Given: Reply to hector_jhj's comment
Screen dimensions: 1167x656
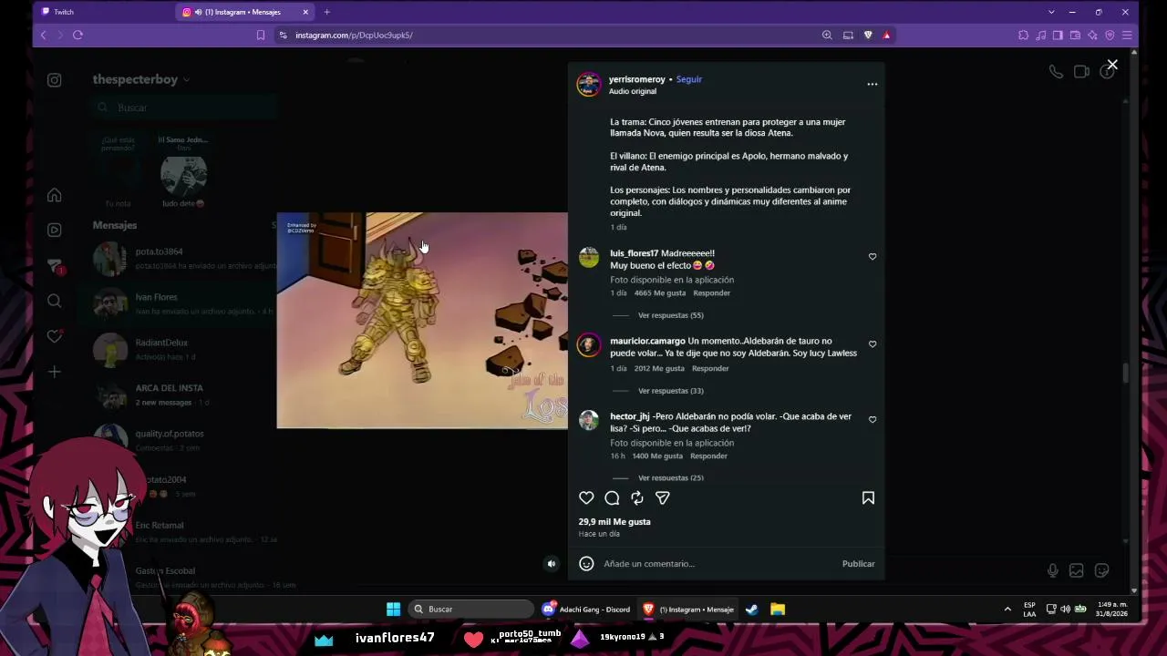Looking at the screenshot, I should tap(708, 456).
